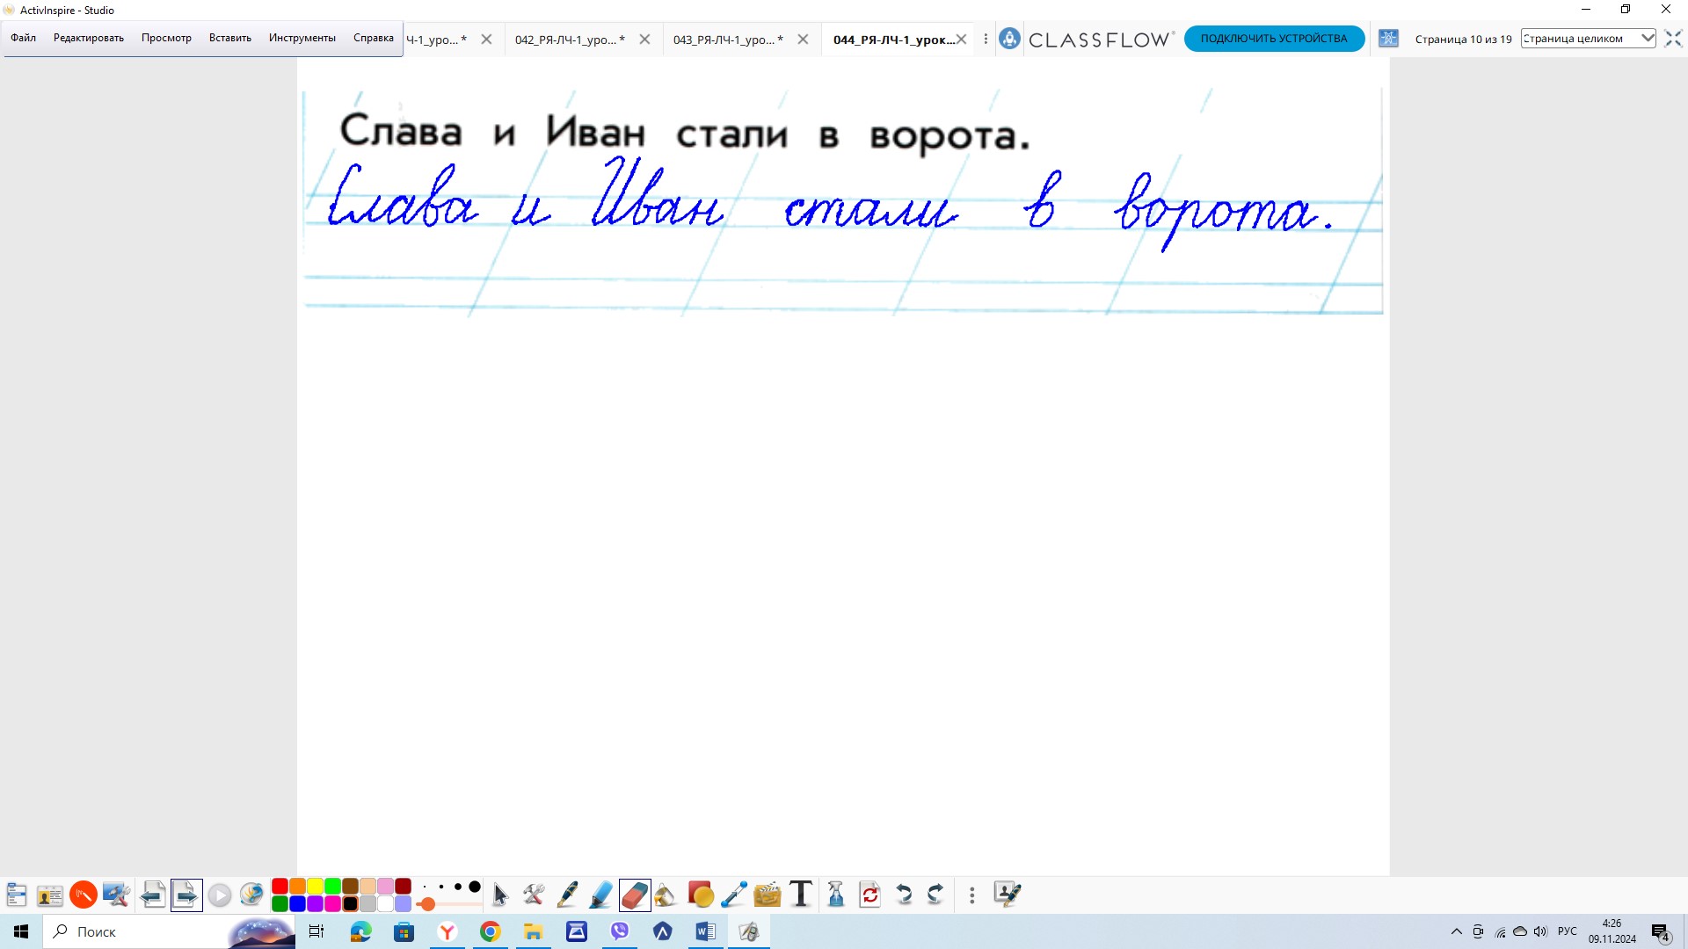Click ПОДКЛЮЧИТЬ УСТРОЙСТВА button
1688x949 pixels.
coord(1274,39)
